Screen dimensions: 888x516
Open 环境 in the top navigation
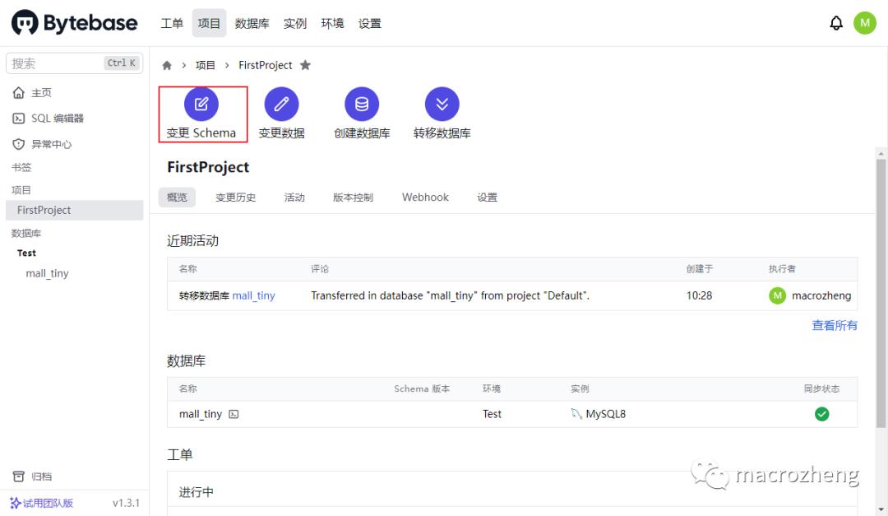[332, 23]
